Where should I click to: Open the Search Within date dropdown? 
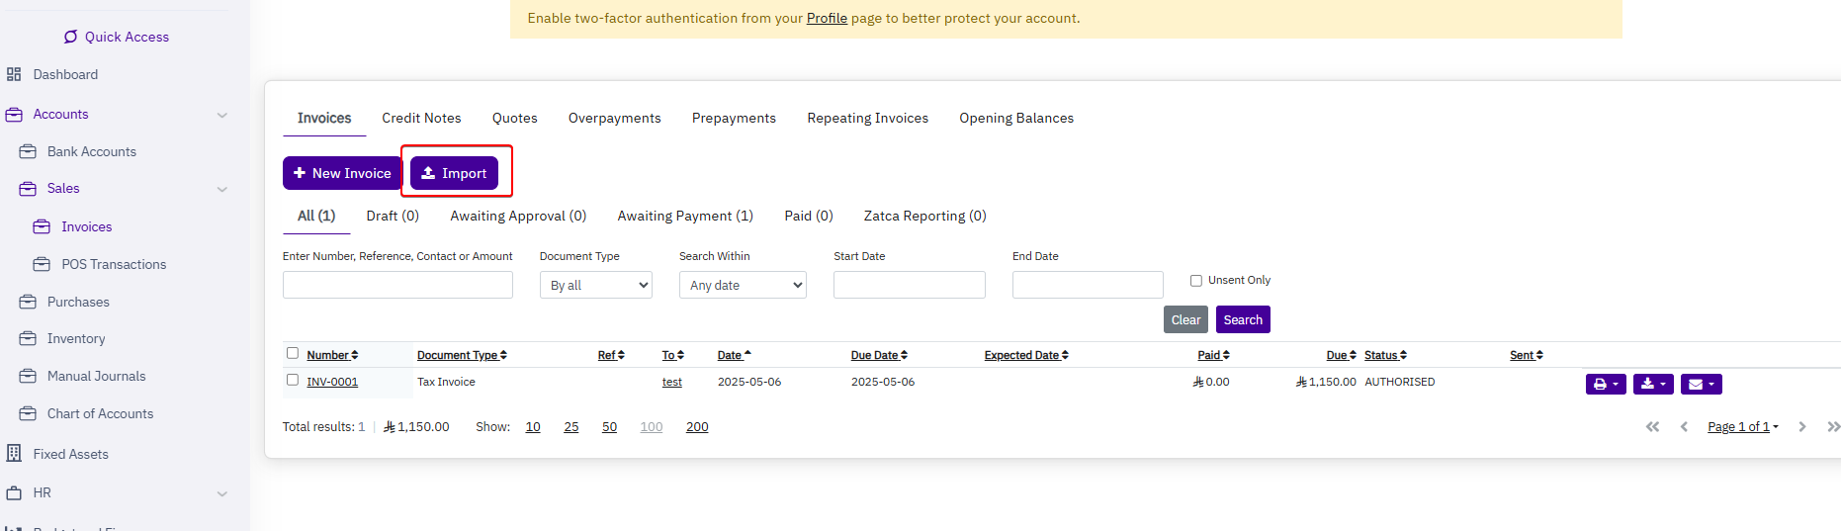click(743, 285)
